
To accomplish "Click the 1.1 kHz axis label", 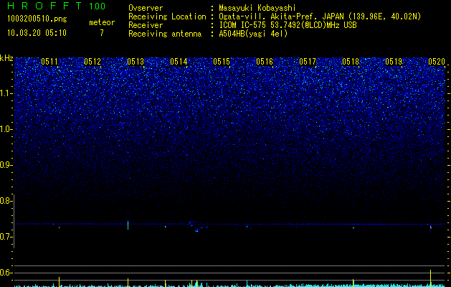I will pos(6,93).
